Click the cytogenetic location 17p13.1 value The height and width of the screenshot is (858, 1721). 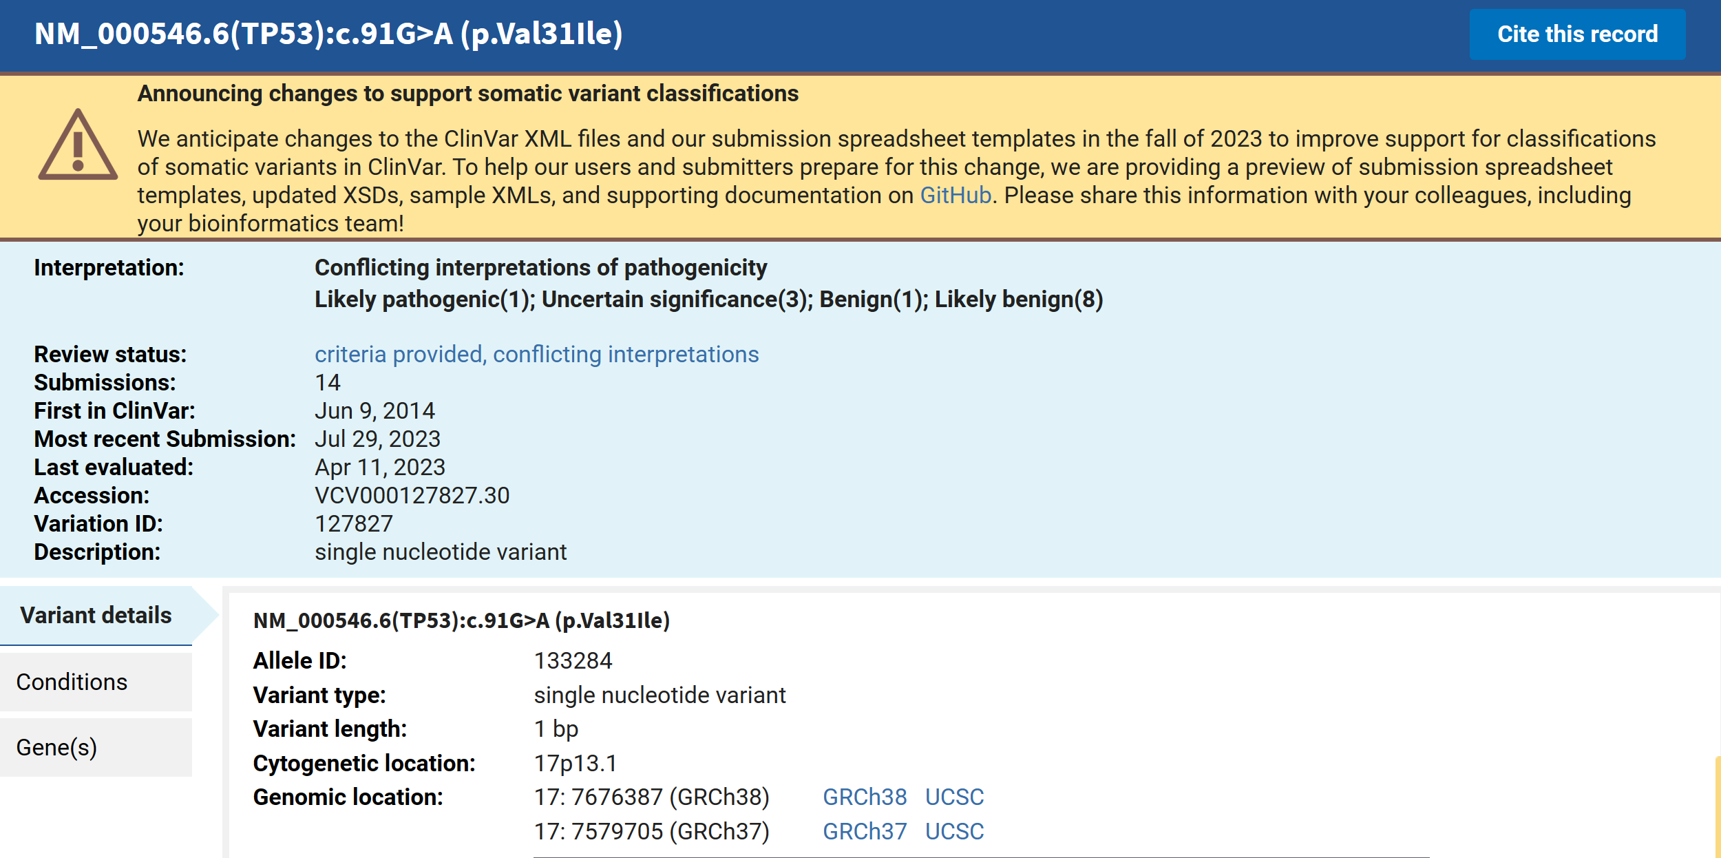pyautogui.click(x=576, y=763)
